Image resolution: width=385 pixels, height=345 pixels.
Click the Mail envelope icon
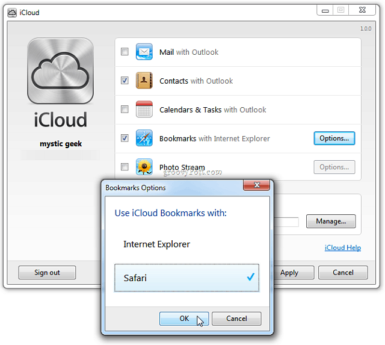point(144,52)
